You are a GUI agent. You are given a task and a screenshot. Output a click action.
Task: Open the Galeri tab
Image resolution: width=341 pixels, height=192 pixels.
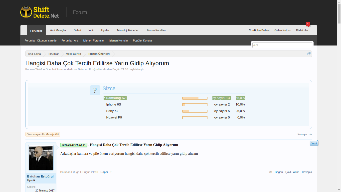click(x=77, y=30)
